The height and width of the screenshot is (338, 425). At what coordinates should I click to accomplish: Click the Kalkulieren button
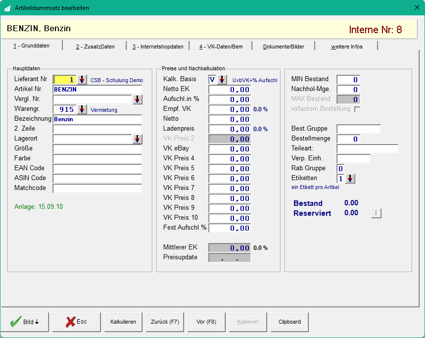[123, 322]
